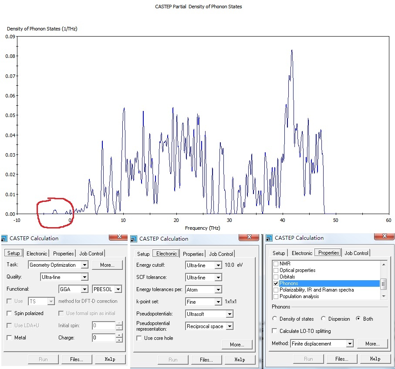Enable Calculate LO-TO splitting checkbox

(275, 331)
